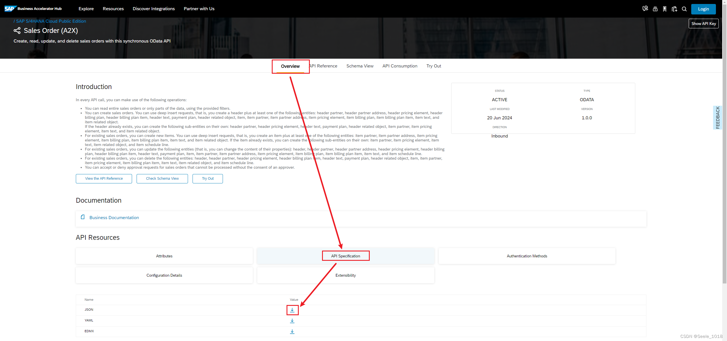Select the Configuration Details tile

(x=164, y=275)
